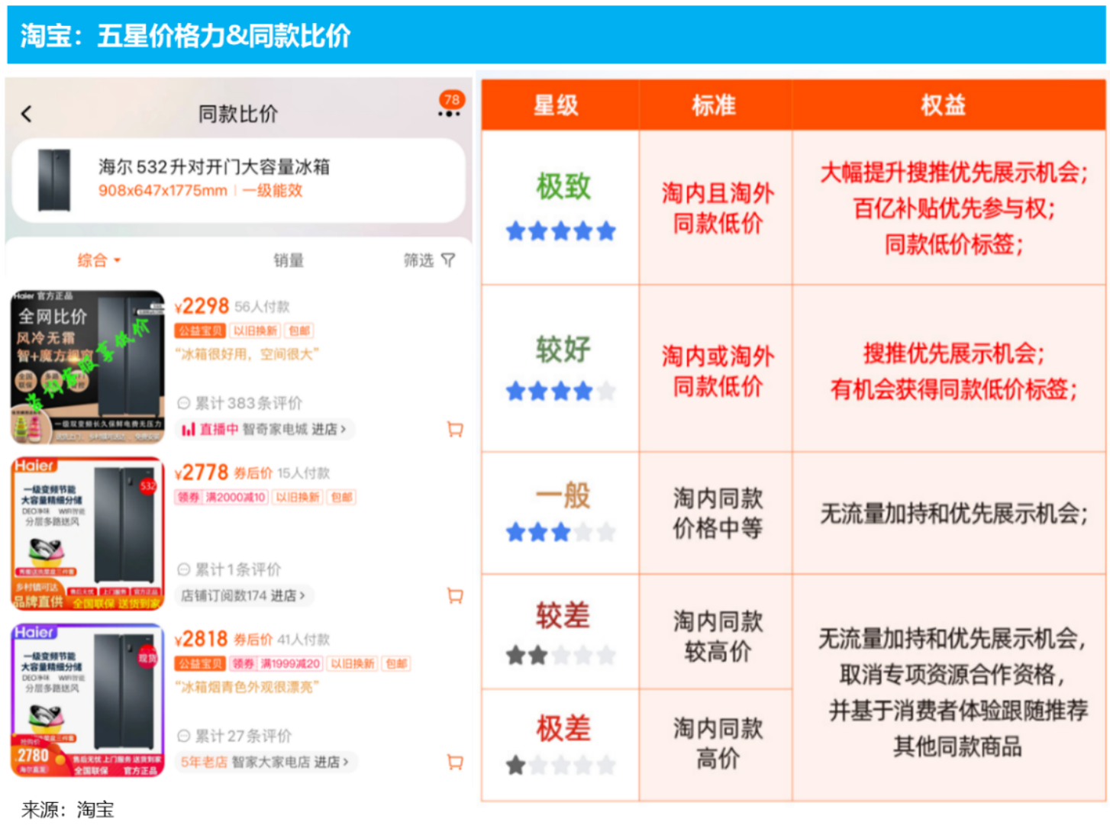Add the ¥2818 fridge to cart
The width and height of the screenshot is (1110, 832).
(x=455, y=762)
